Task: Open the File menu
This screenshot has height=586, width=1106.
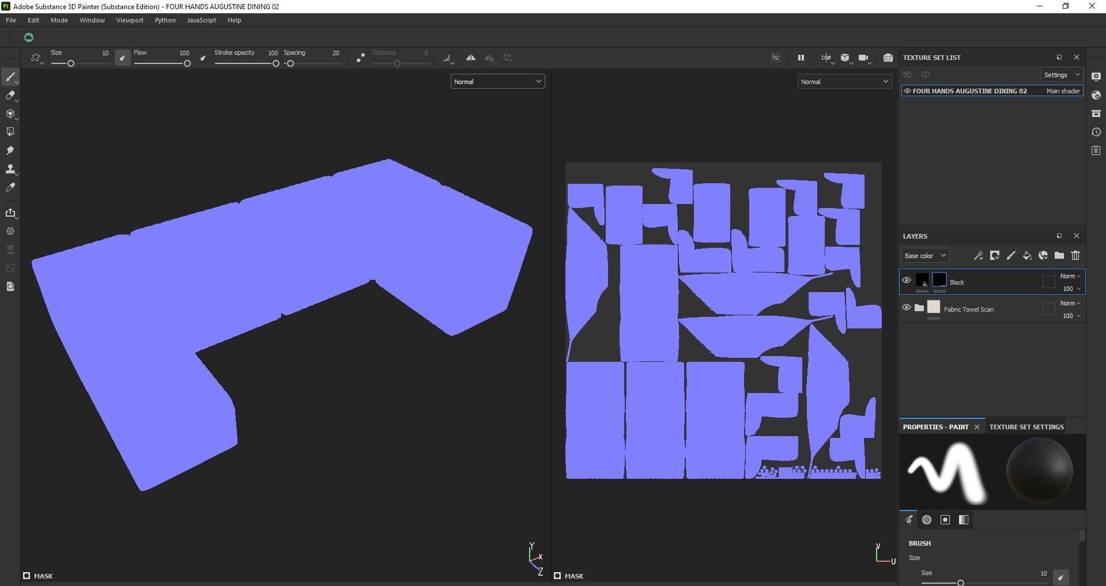Action: click(11, 20)
